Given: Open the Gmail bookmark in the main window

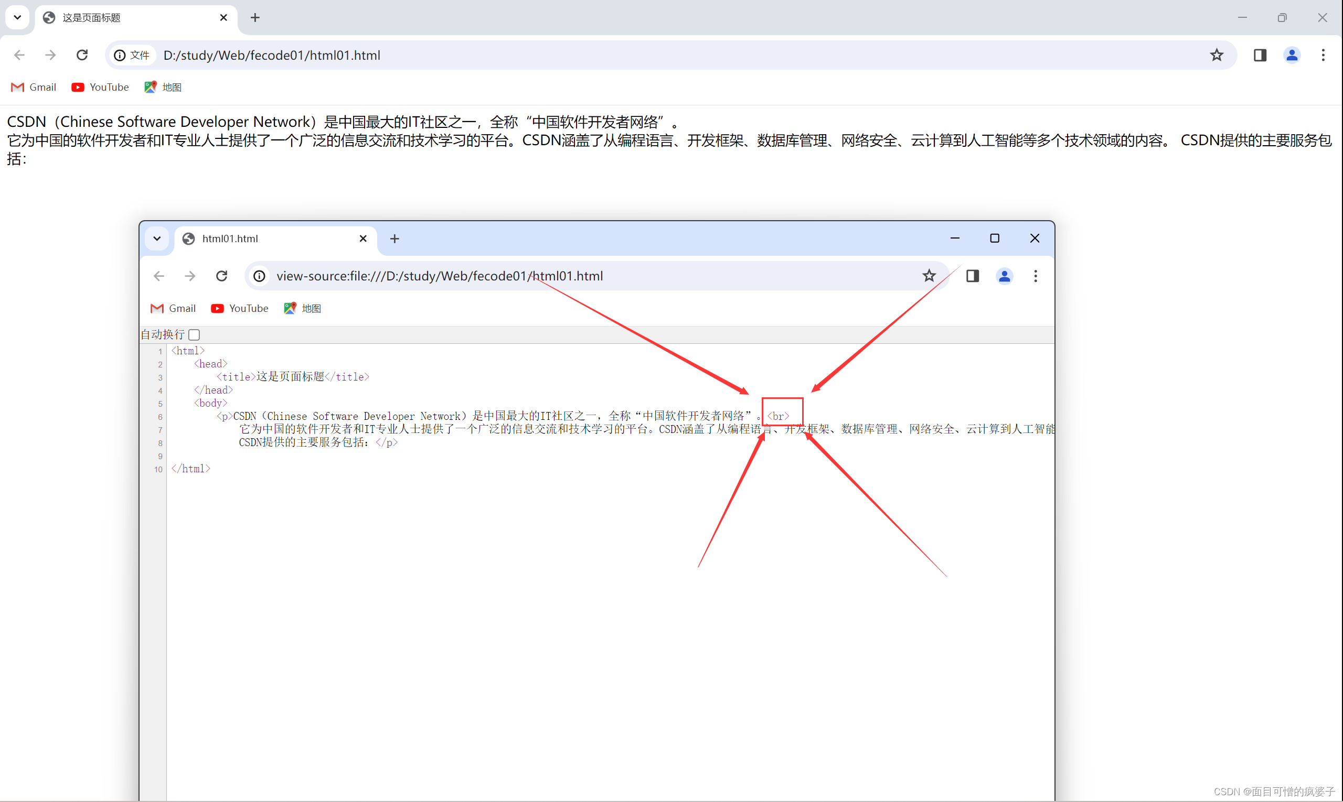Looking at the screenshot, I should click(x=34, y=87).
